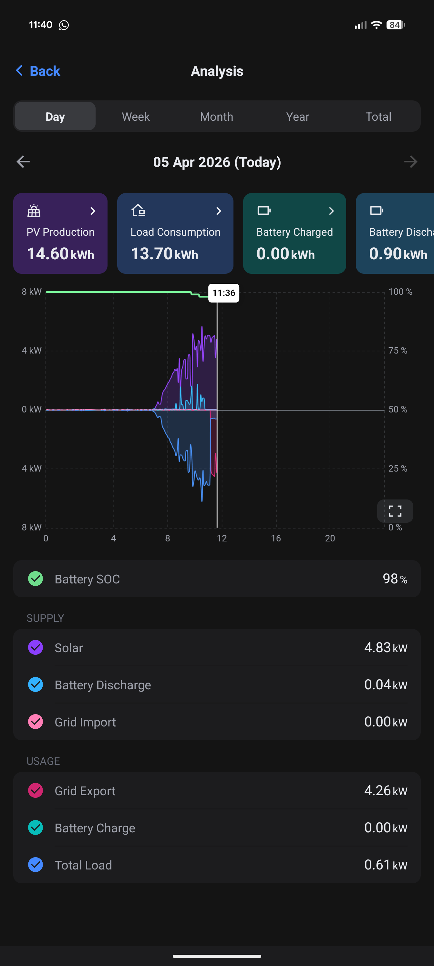Toggle the Grid Export series checkbox

click(x=36, y=790)
